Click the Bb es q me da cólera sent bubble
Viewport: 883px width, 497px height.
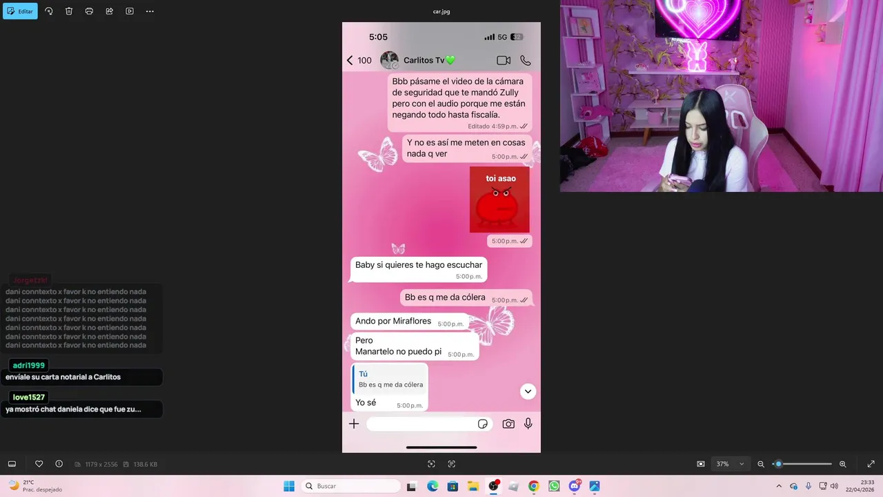466,298
